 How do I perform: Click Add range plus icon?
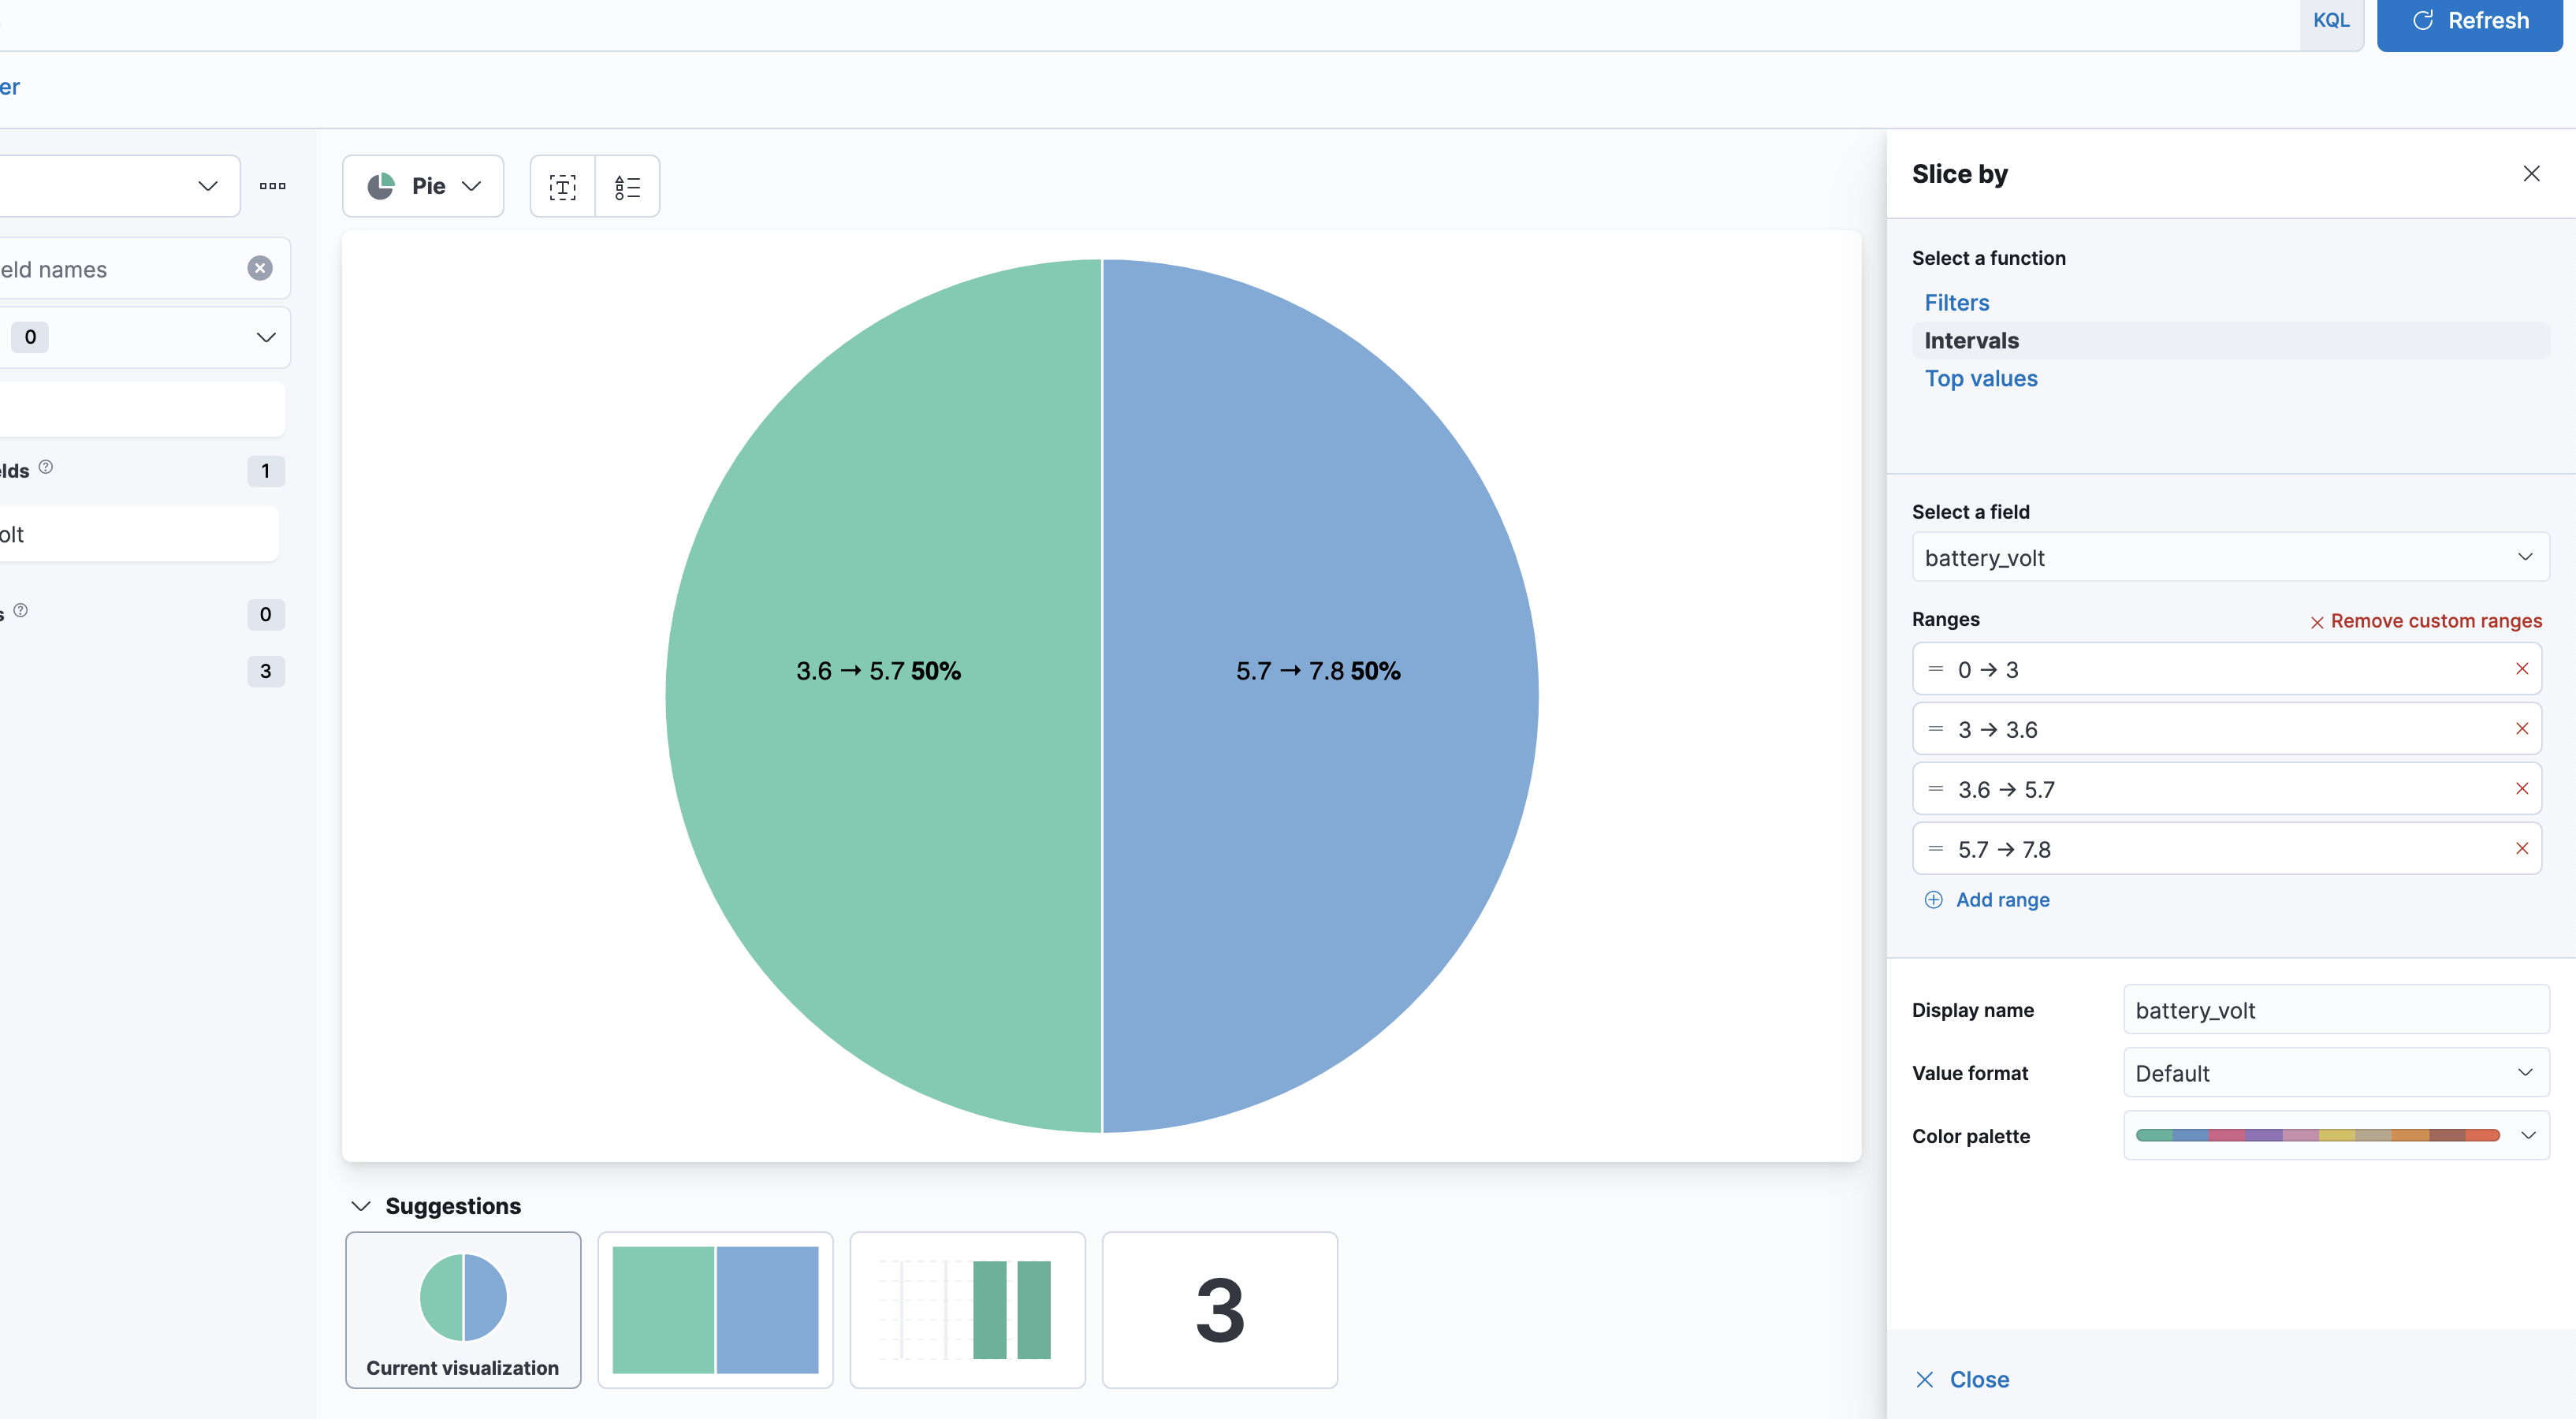point(1933,899)
